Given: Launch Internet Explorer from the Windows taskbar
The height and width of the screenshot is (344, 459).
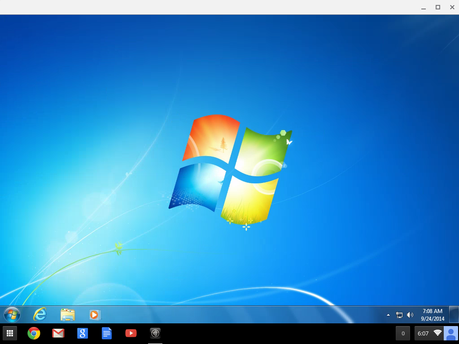Looking at the screenshot, I should coord(40,314).
